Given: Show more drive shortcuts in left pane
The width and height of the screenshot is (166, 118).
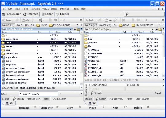Looking at the screenshot, I should coord(77,25).
